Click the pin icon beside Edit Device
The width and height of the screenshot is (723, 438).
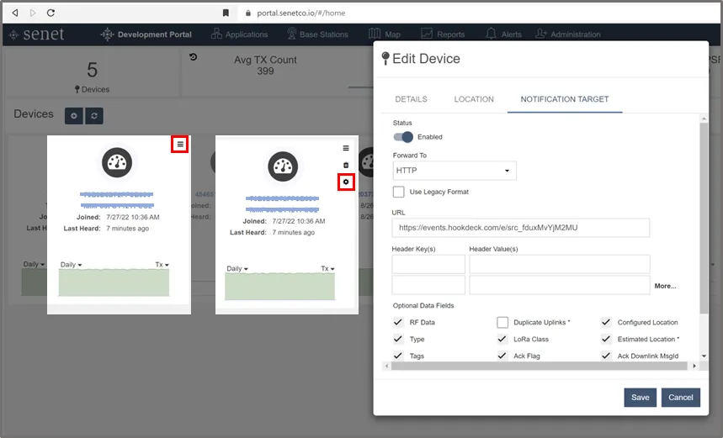pyautogui.click(x=385, y=59)
